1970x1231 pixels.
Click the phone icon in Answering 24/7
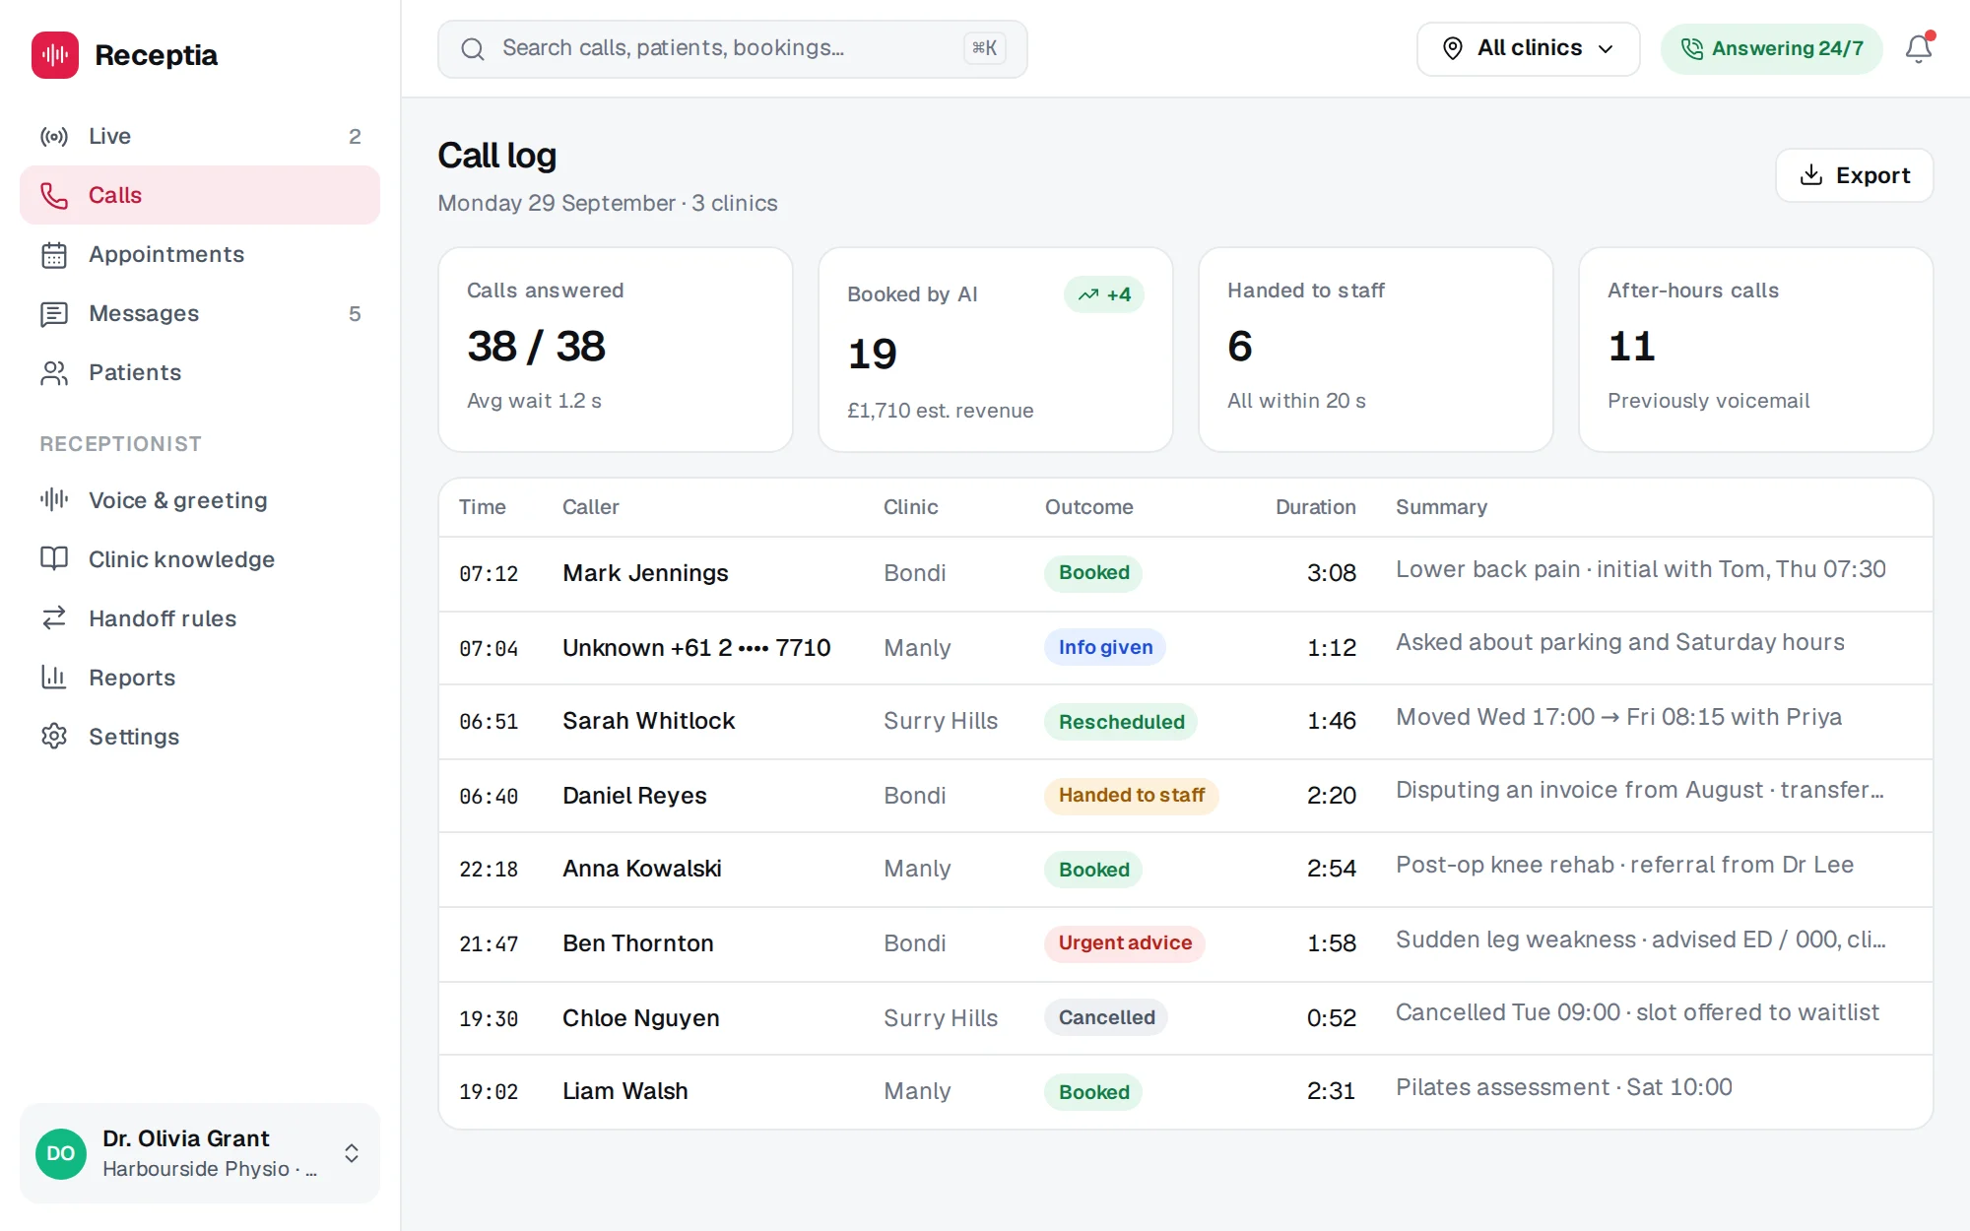click(x=1692, y=49)
